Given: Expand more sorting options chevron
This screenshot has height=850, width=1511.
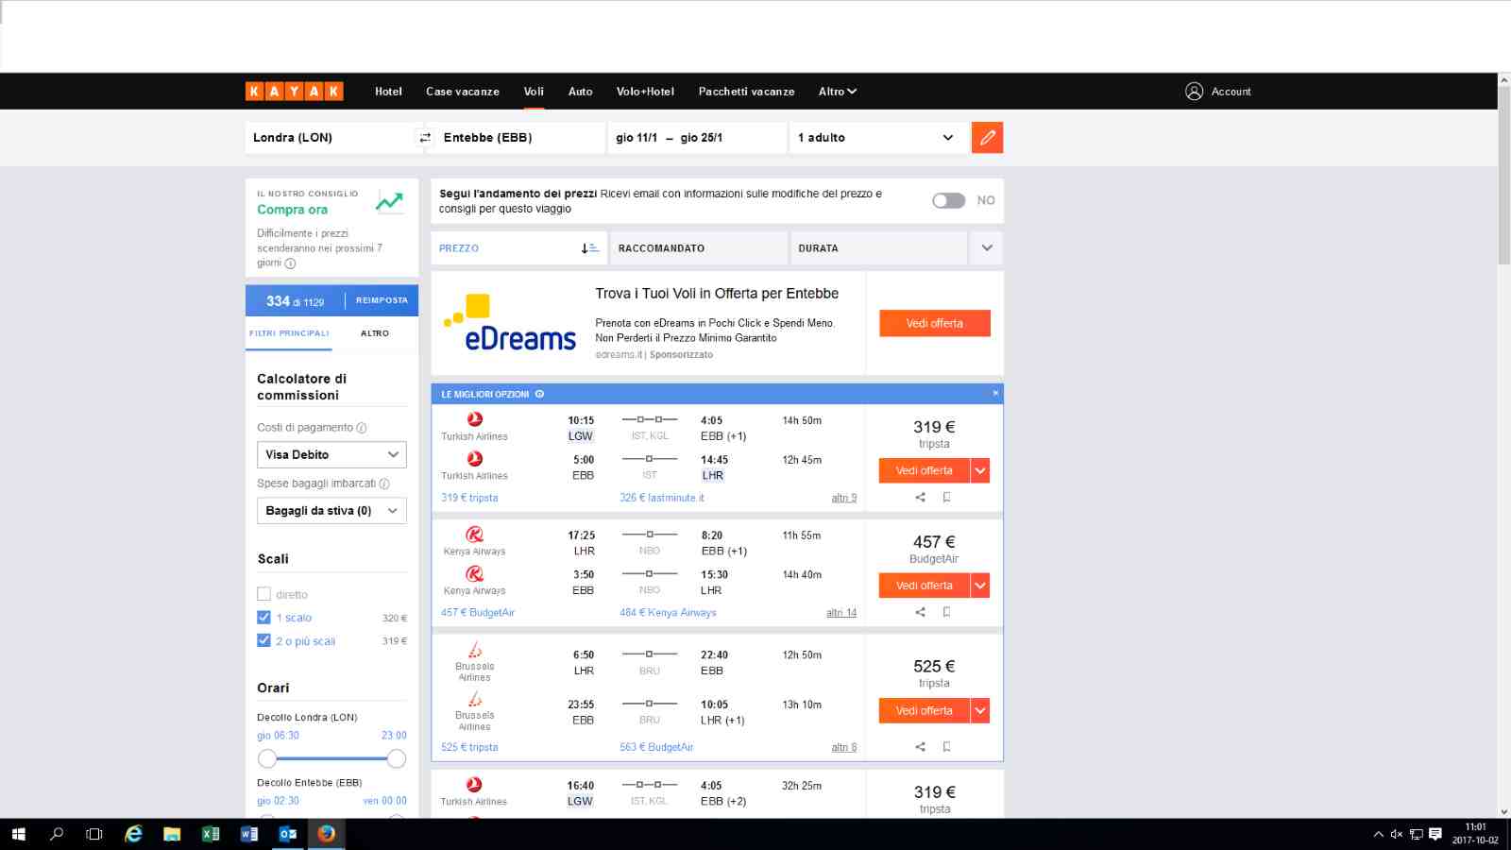Looking at the screenshot, I should (x=987, y=248).
